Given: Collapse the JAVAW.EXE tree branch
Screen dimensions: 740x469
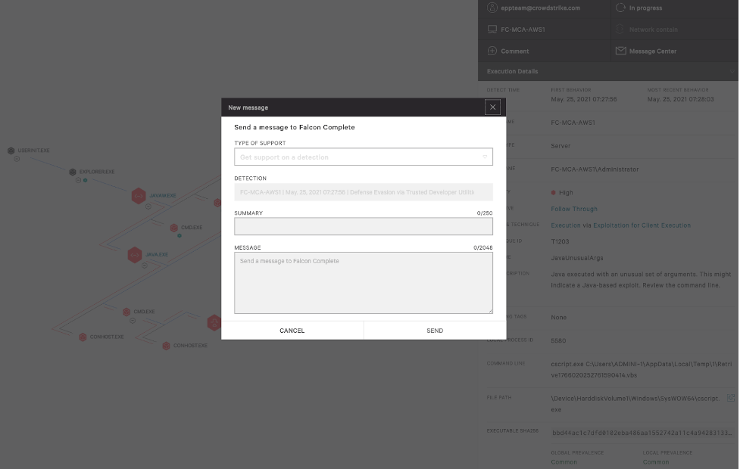Looking at the screenshot, I should (x=148, y=207).
